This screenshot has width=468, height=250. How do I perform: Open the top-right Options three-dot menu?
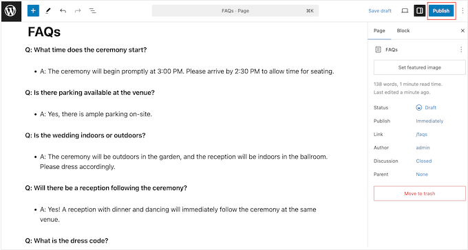tap(462, 11)
